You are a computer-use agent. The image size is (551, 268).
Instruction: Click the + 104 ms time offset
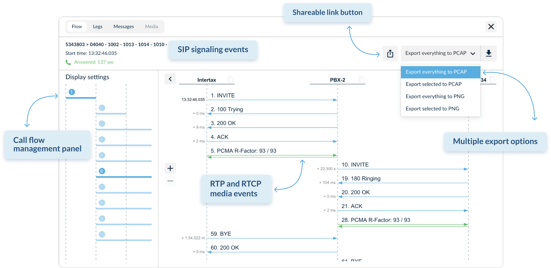click(x=327, y=183)
